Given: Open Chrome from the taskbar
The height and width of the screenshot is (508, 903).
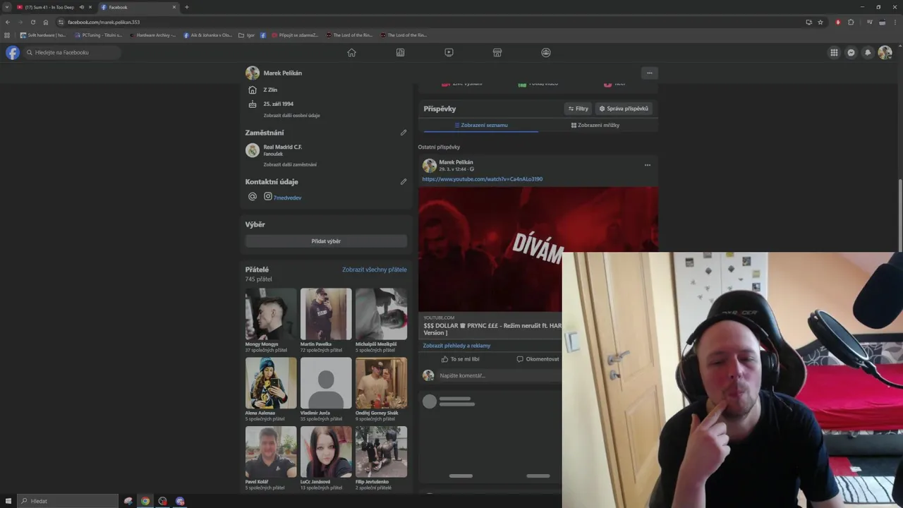Looking at the screenshot, I should [145, 501].
